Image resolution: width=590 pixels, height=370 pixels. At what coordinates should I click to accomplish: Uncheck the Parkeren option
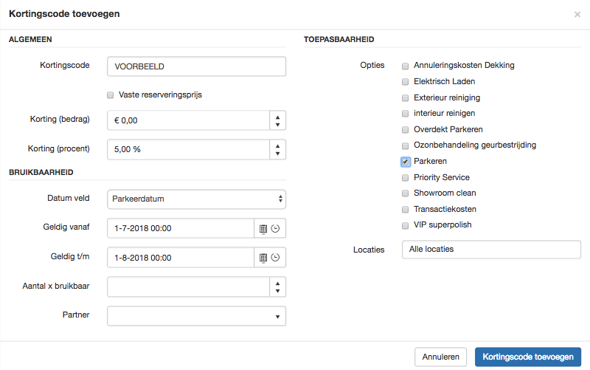pyautogui.click(x=405, y=162)
